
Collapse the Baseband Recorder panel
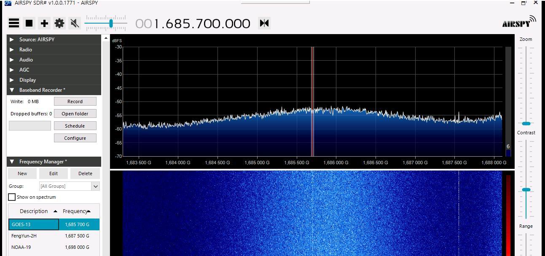click(54, 90)
